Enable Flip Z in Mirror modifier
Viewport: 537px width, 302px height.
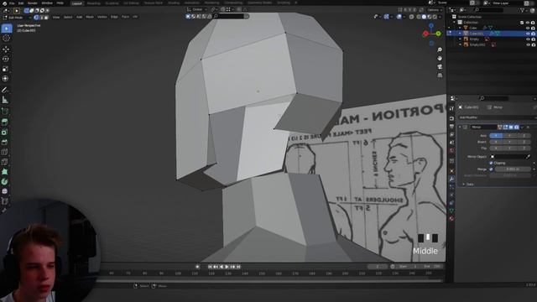(x=524, y=148)
